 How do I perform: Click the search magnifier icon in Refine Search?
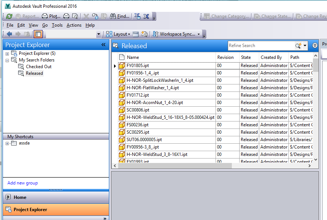tap(298, 46)
